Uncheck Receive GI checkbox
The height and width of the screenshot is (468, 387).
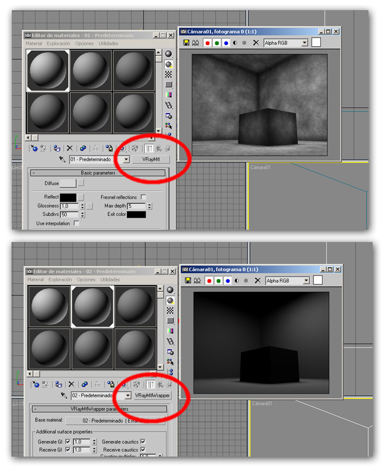pyautogui.click(x=68, y=449)
